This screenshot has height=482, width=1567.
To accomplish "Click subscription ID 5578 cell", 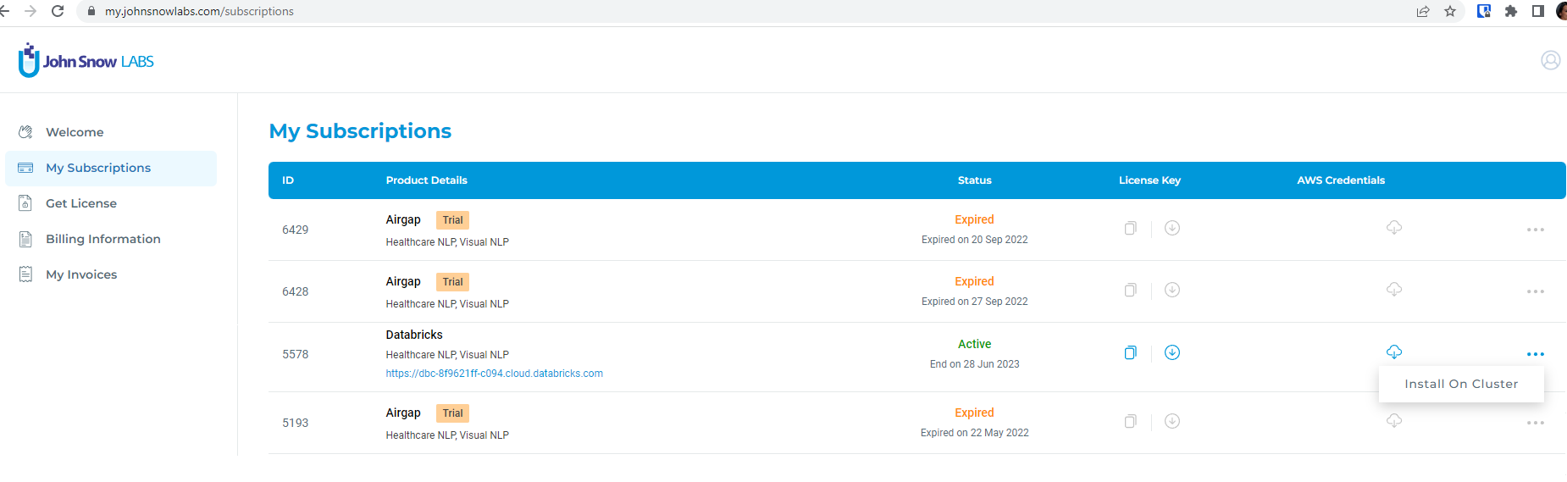I will point(296,354).
